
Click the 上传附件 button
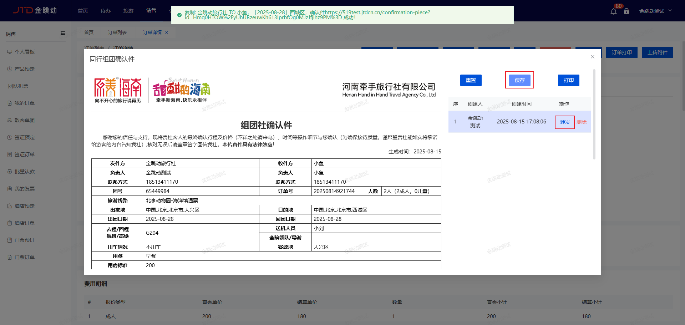click(657, 52)
